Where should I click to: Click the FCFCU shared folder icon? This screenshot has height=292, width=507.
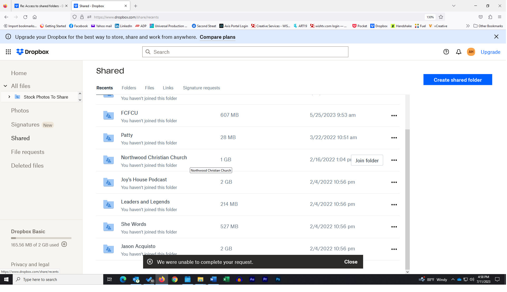click(109, 115)
